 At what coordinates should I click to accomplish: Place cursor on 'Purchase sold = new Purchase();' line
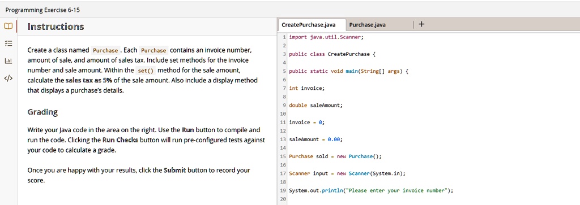[x=335, y=156]
